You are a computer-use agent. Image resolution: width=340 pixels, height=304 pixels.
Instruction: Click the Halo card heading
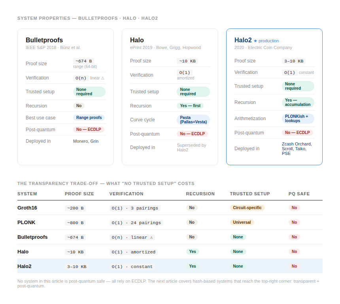137,40
